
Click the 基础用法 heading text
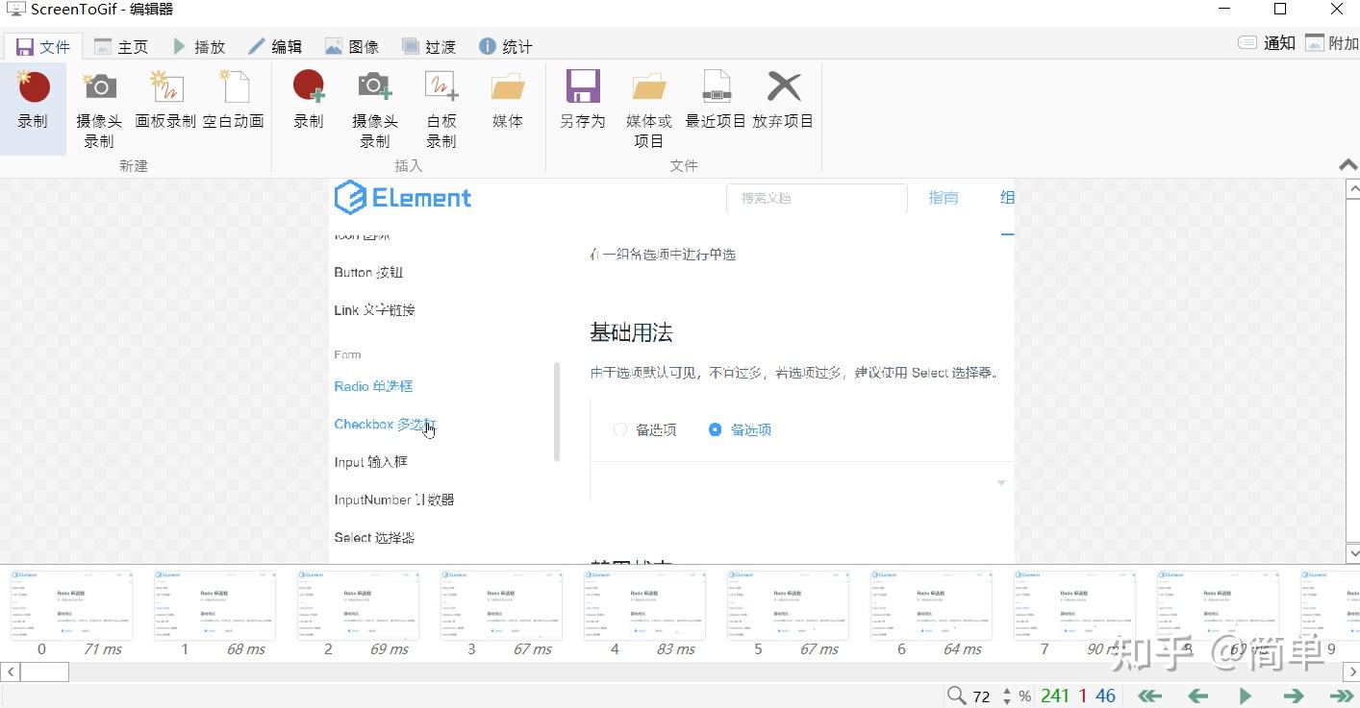(x=631, y=333)
